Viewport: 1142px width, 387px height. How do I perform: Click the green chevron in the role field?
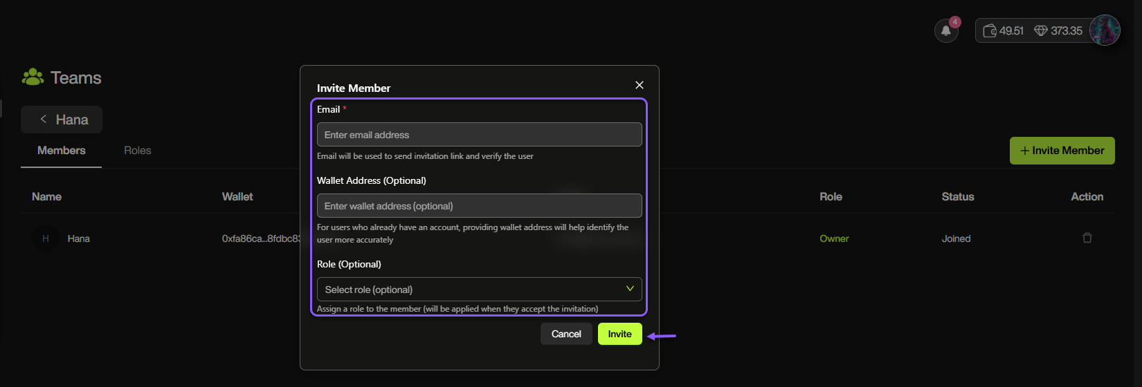pos(630,288)
